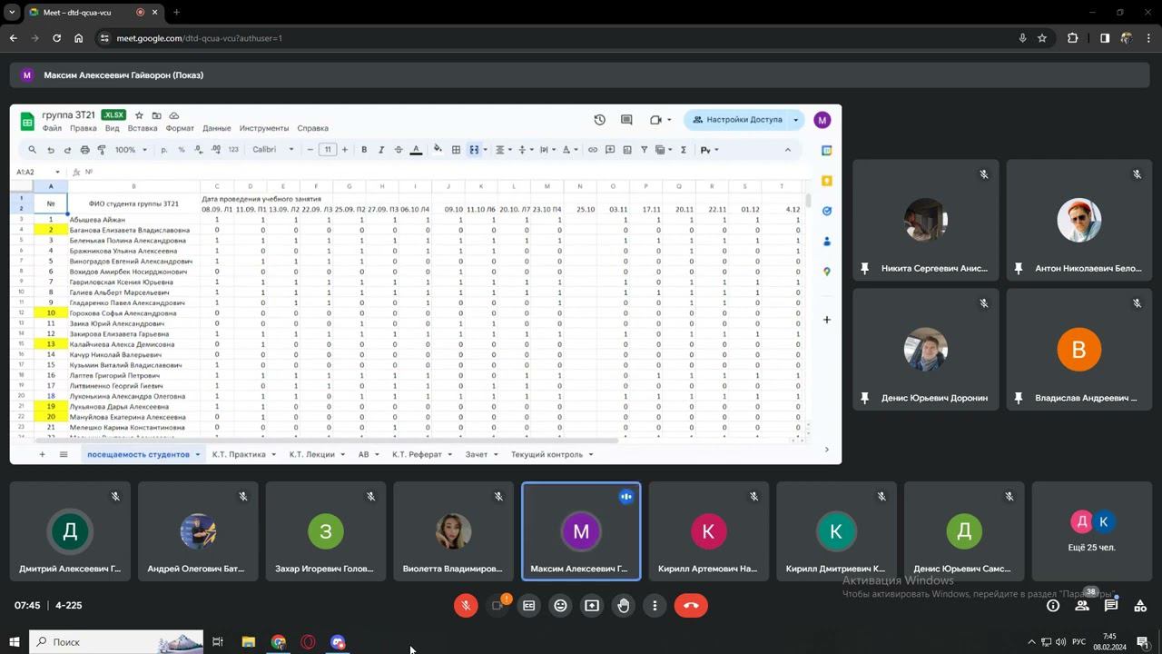Open the К.Т. Практика sheet tab arrow
Viewport: 1162px width, 654px height.
(x=273, y=454)
